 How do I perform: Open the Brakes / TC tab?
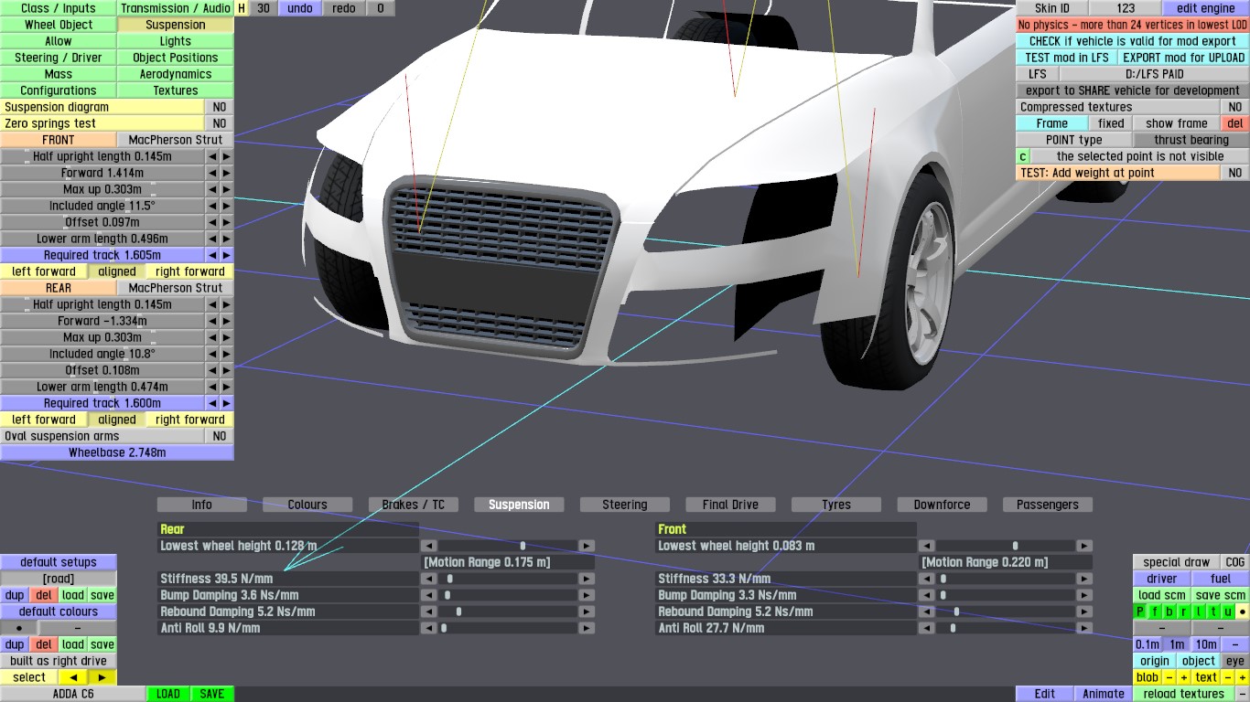414,505
